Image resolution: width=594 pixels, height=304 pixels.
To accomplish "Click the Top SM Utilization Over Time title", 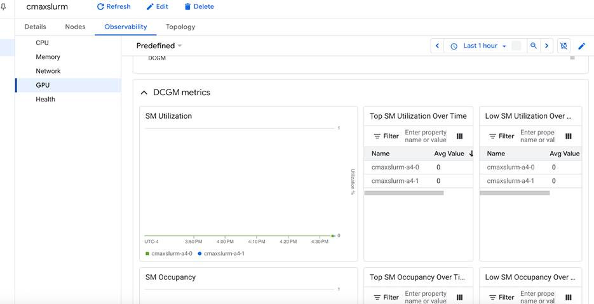I will coord(418,116).
